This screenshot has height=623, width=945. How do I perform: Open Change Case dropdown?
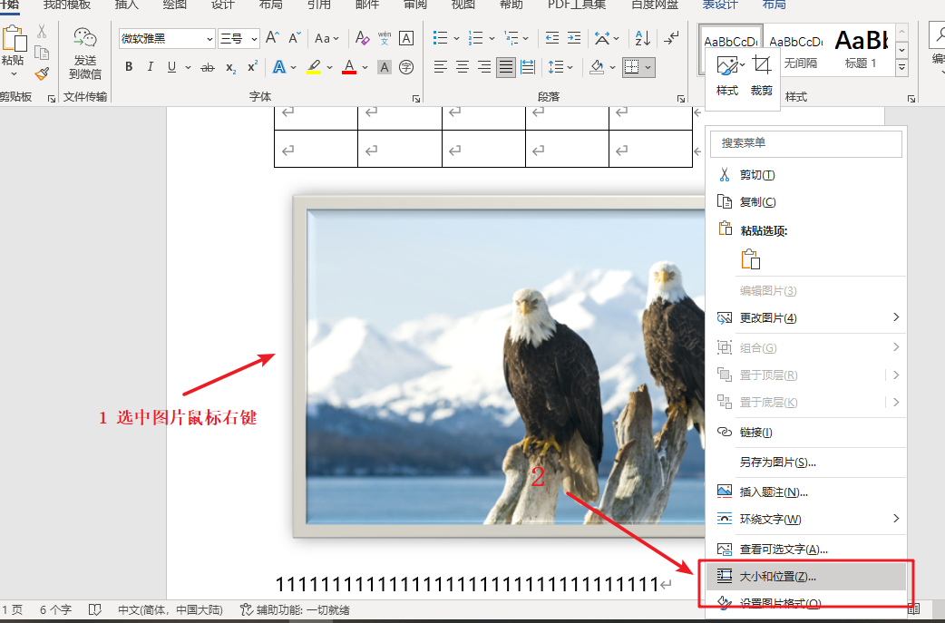(x=326, y=39)
